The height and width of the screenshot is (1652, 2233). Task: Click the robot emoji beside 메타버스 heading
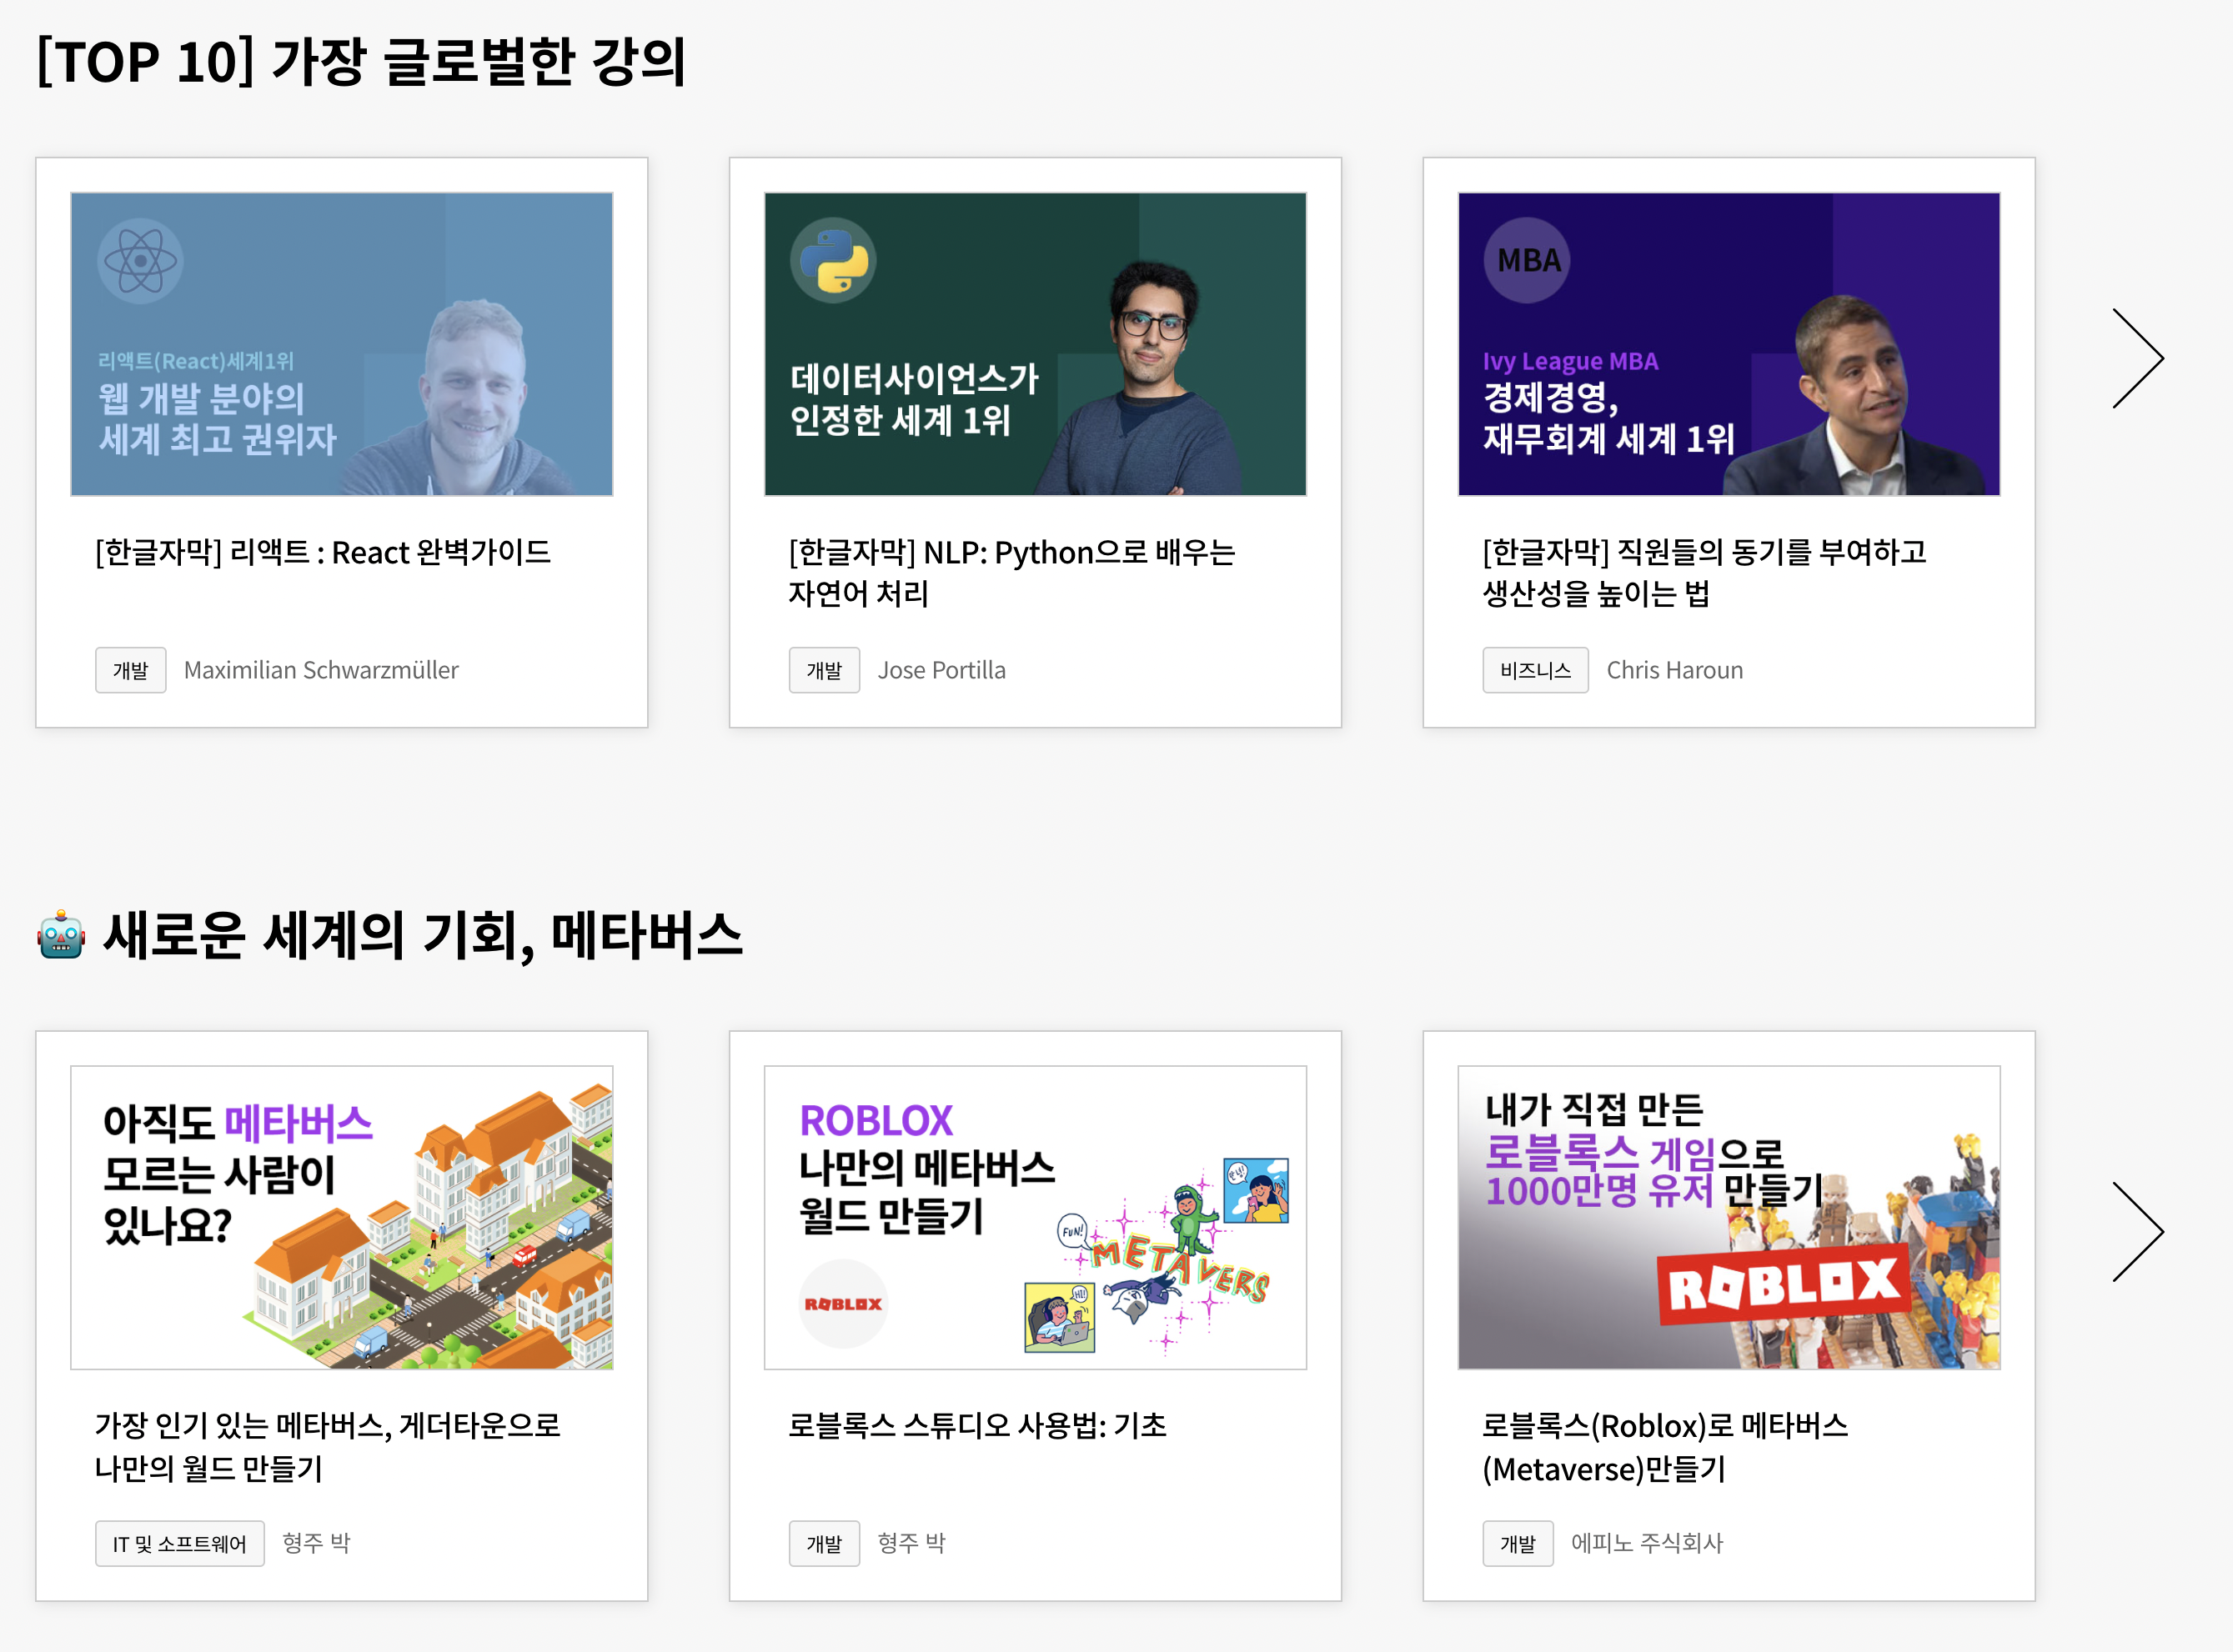[61, 935]
